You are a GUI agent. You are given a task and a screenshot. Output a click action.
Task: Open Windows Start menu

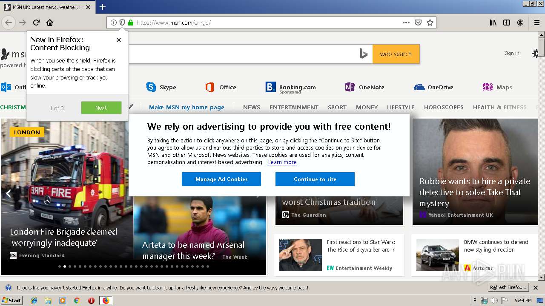coord(12,300)
